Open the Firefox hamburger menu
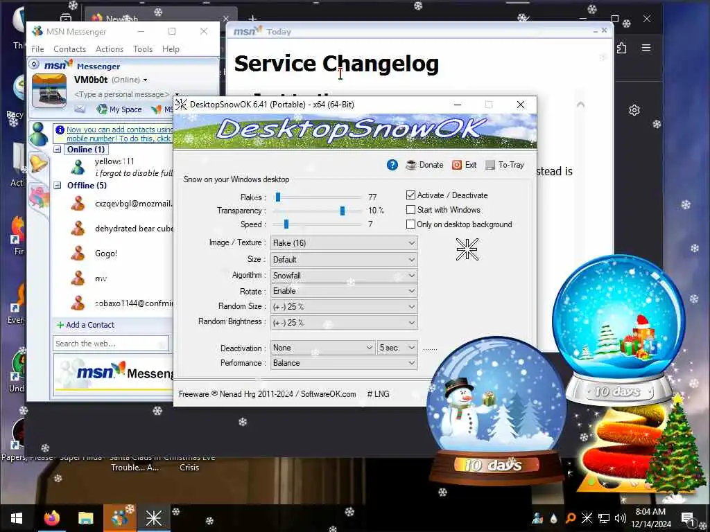710x532 pixels. [x=646, y=48]
